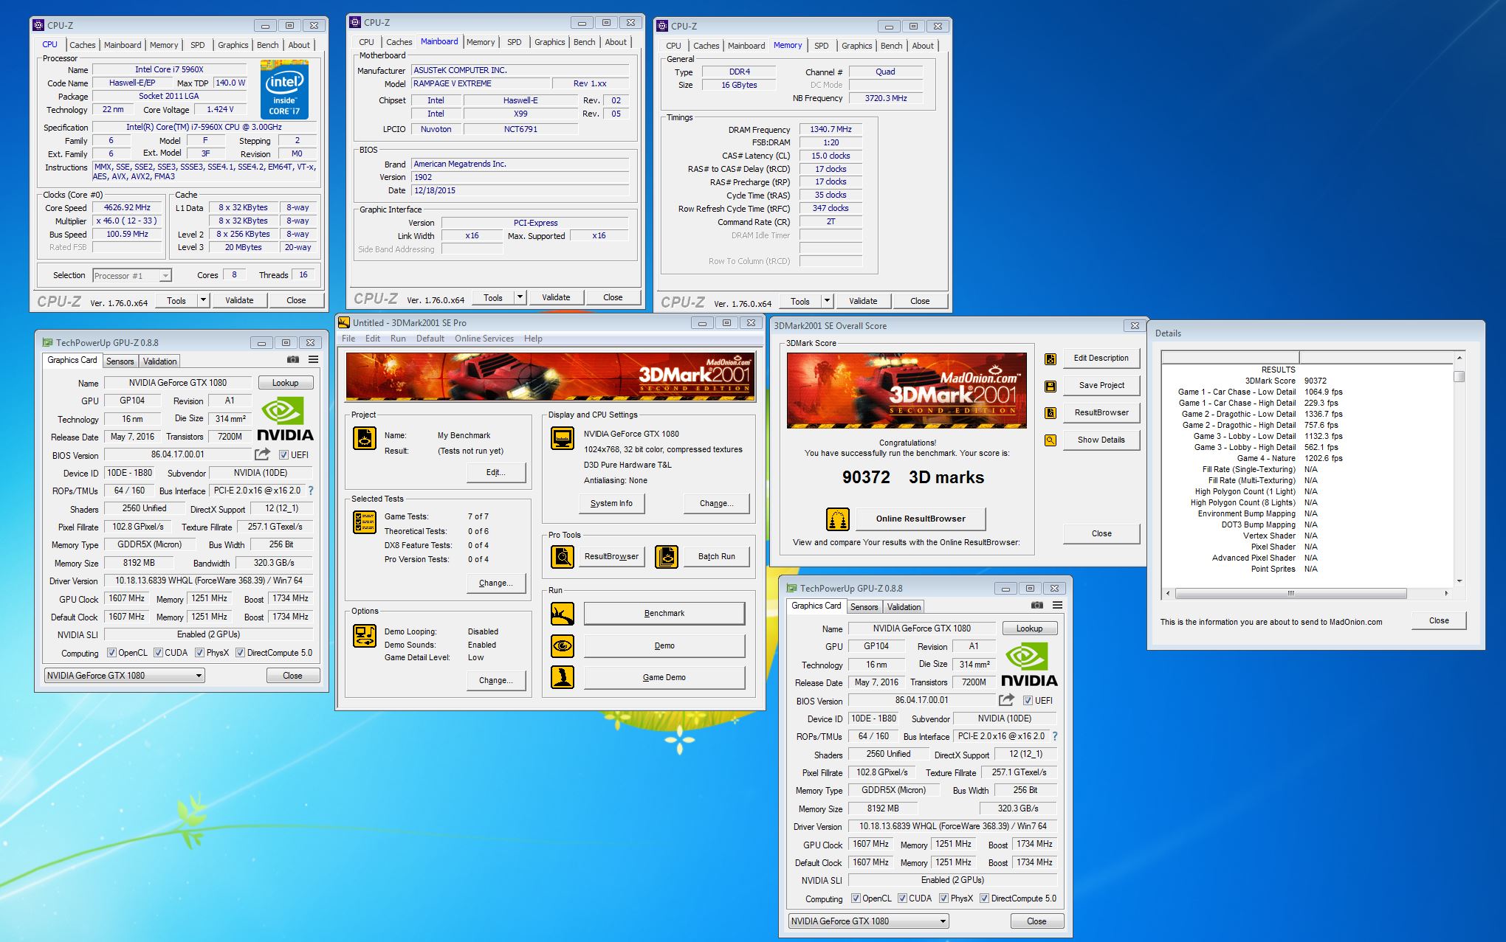Open GPU selection dropdown in left GPU-Z window
This screenshot has height=942, width=1506.
point(125,676)
